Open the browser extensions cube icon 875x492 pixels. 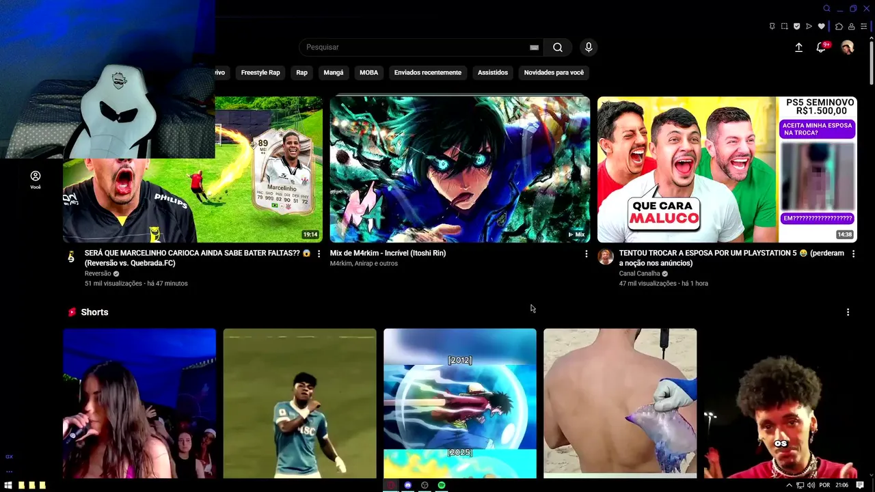point(839,27)
